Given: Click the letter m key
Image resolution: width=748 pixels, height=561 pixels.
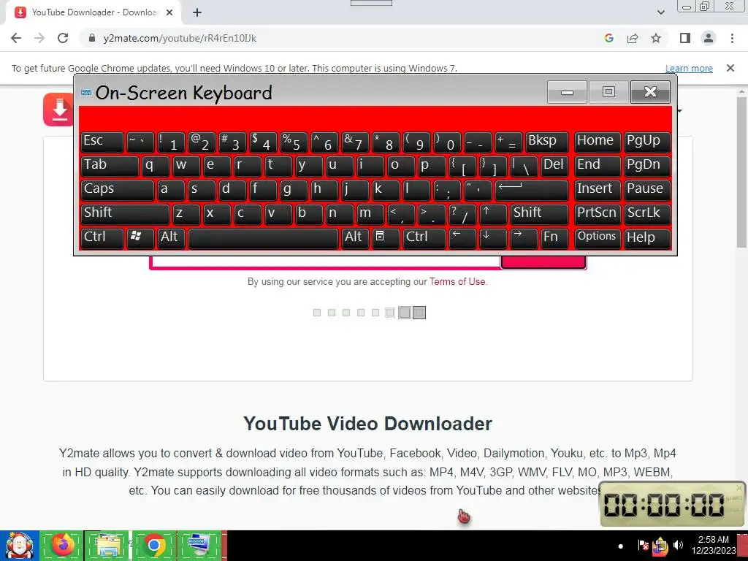Looking at the screenshot, I should point(370,213).
